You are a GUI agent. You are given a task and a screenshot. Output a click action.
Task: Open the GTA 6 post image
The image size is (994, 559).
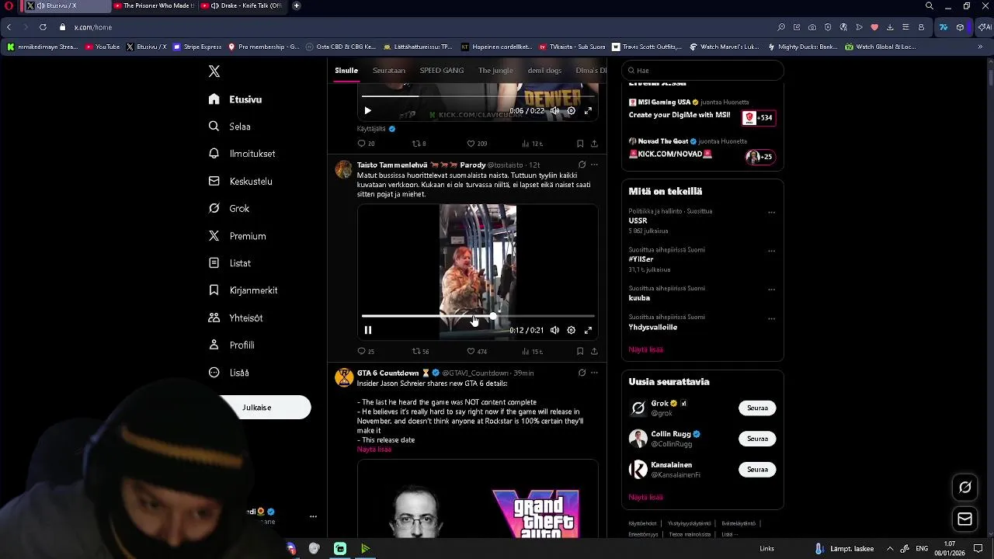pos(478,499)
